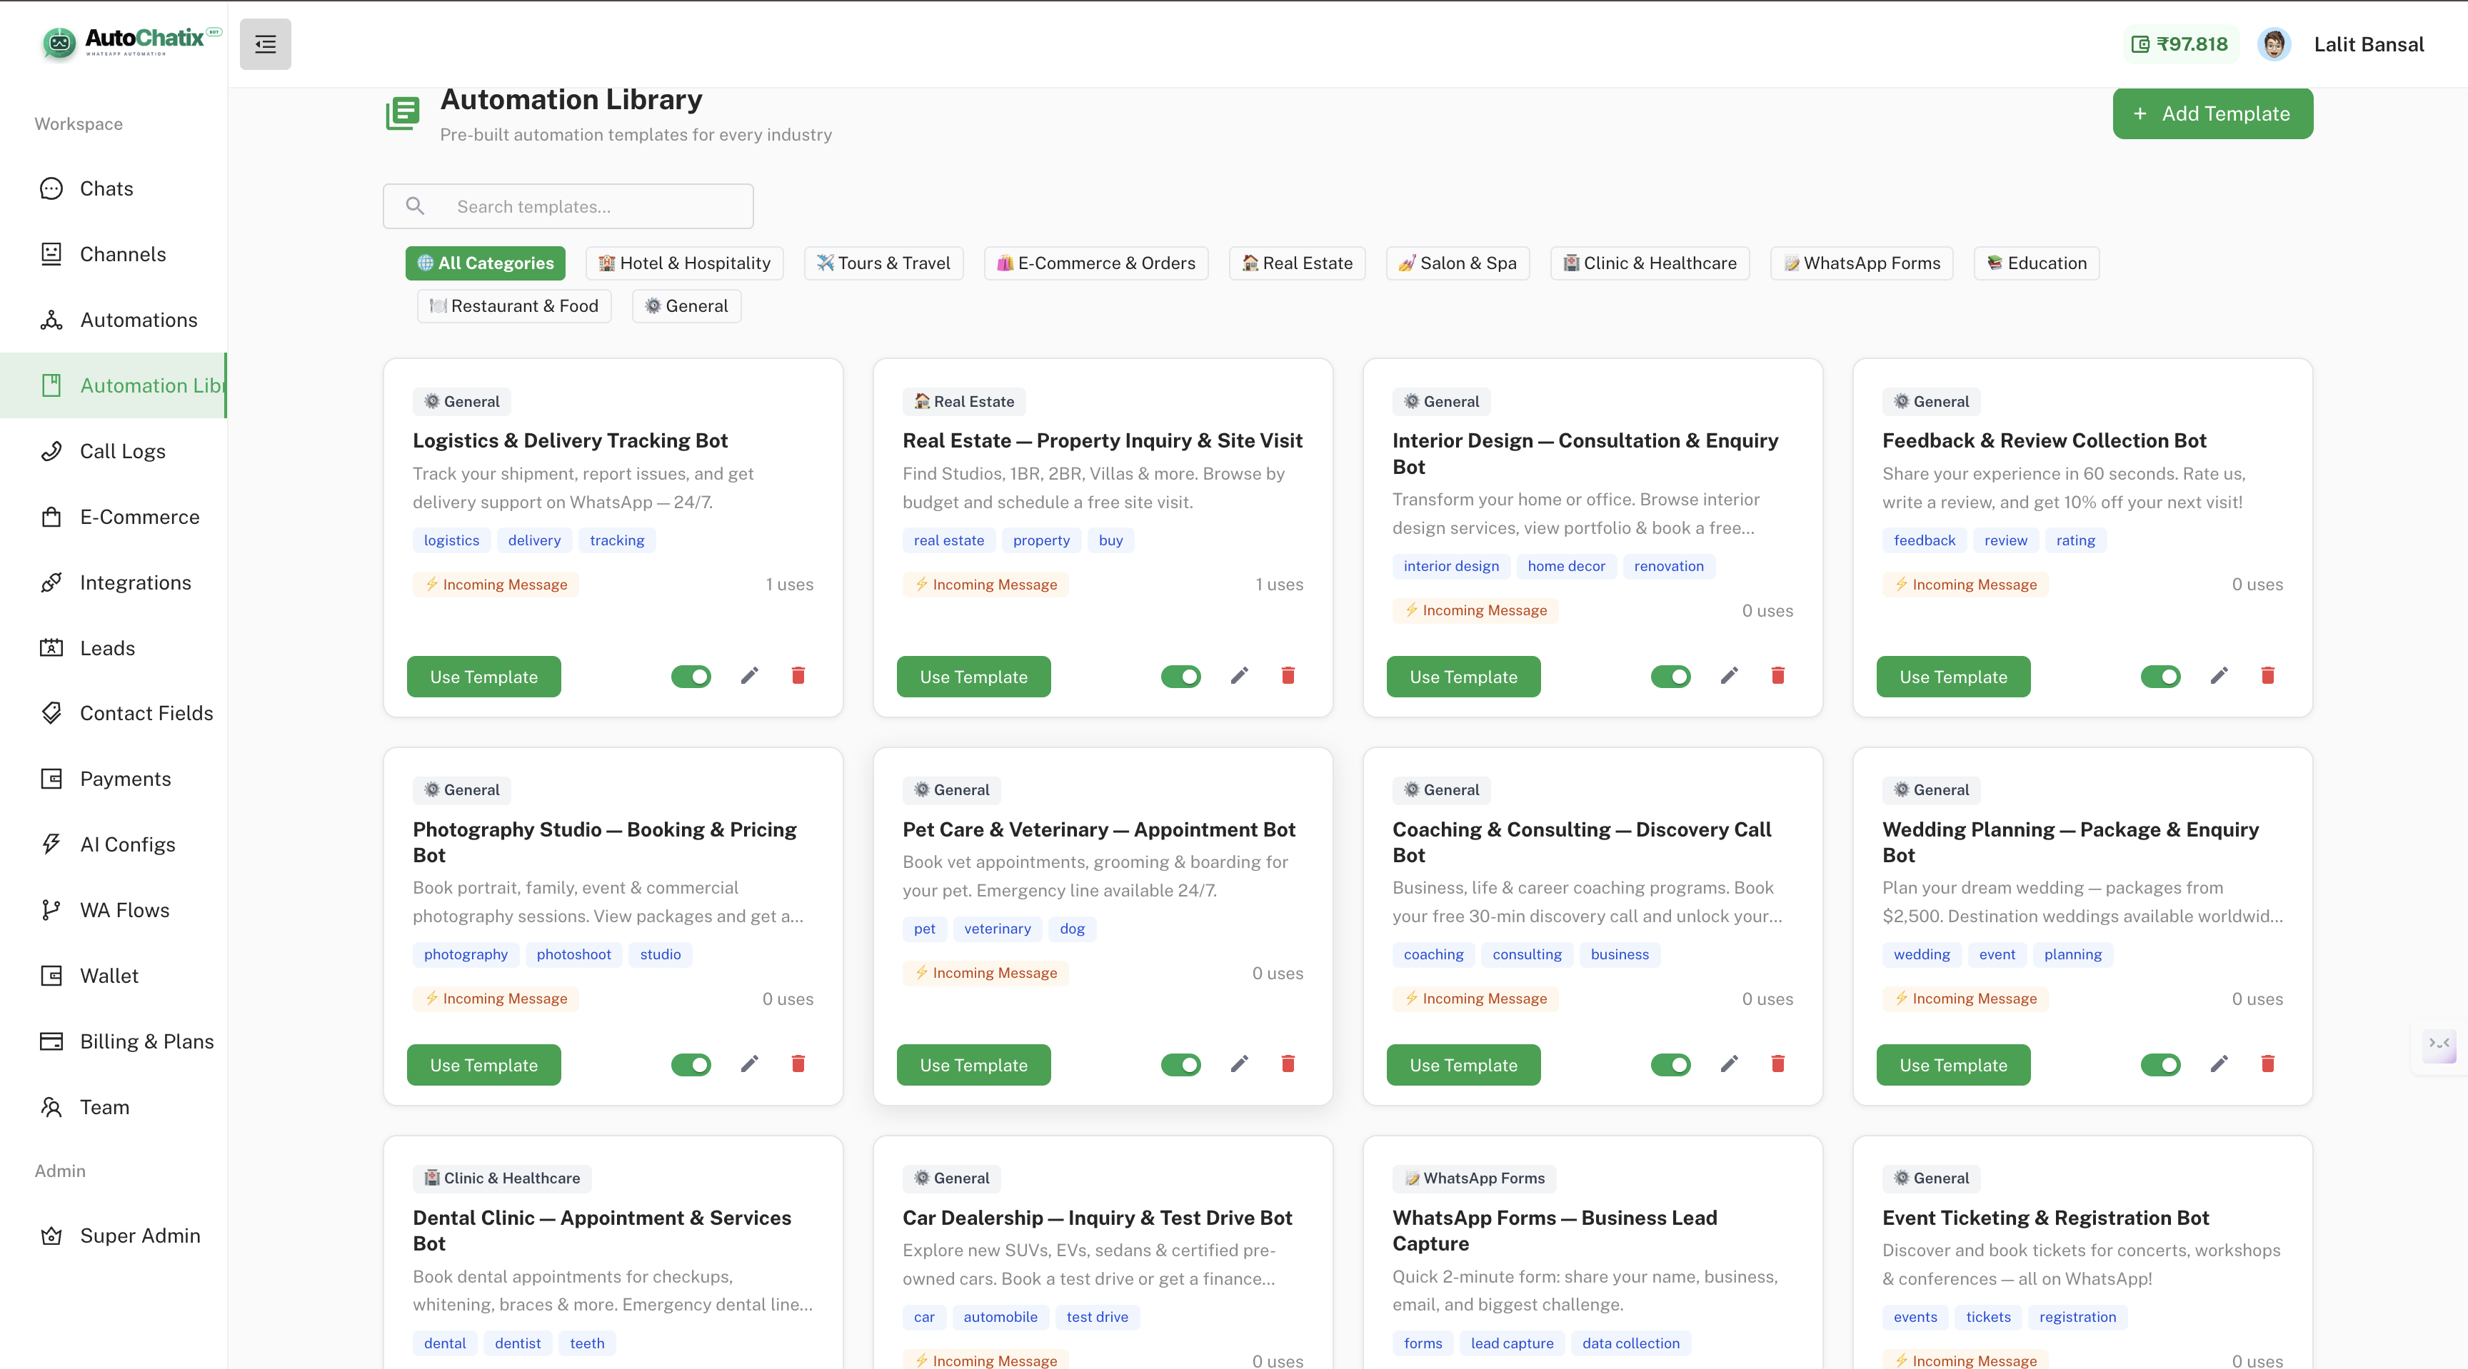Click the wallet balance ₹97.818
2468x1369 pixels.
pos(2181,44)
